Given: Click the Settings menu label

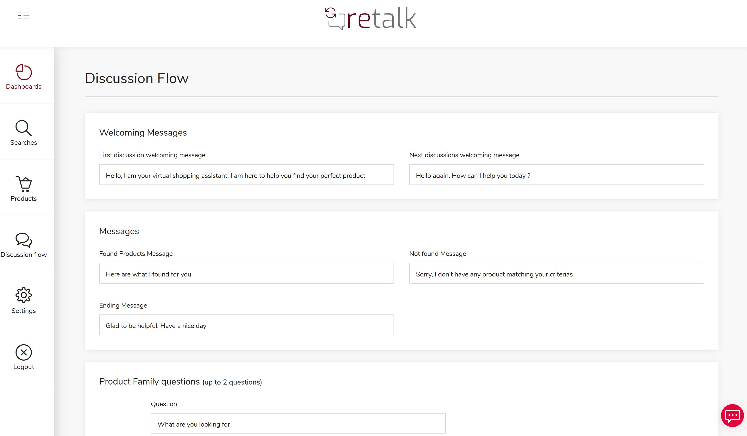Looking at the screenshot, I should 24,311.
